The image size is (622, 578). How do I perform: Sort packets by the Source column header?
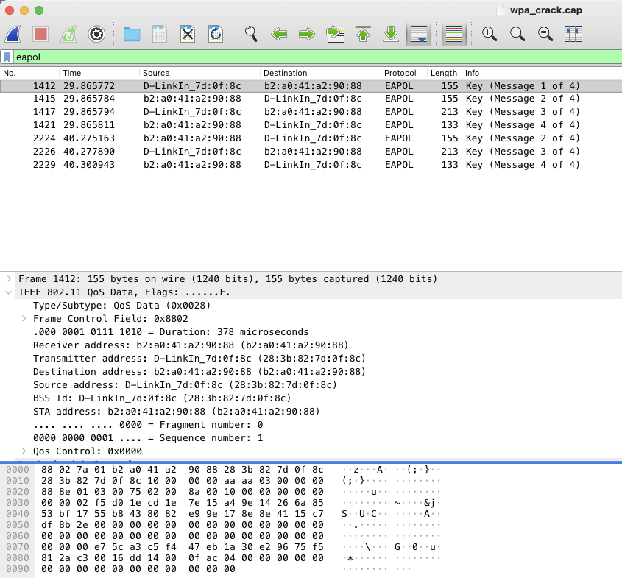coord(200,73)
